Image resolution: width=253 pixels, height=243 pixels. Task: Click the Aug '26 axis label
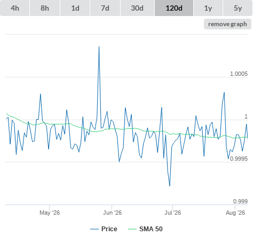coord(235,213)
